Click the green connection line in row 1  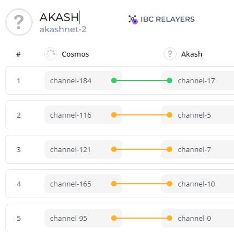pyautogui.click(x=142, y=80)
